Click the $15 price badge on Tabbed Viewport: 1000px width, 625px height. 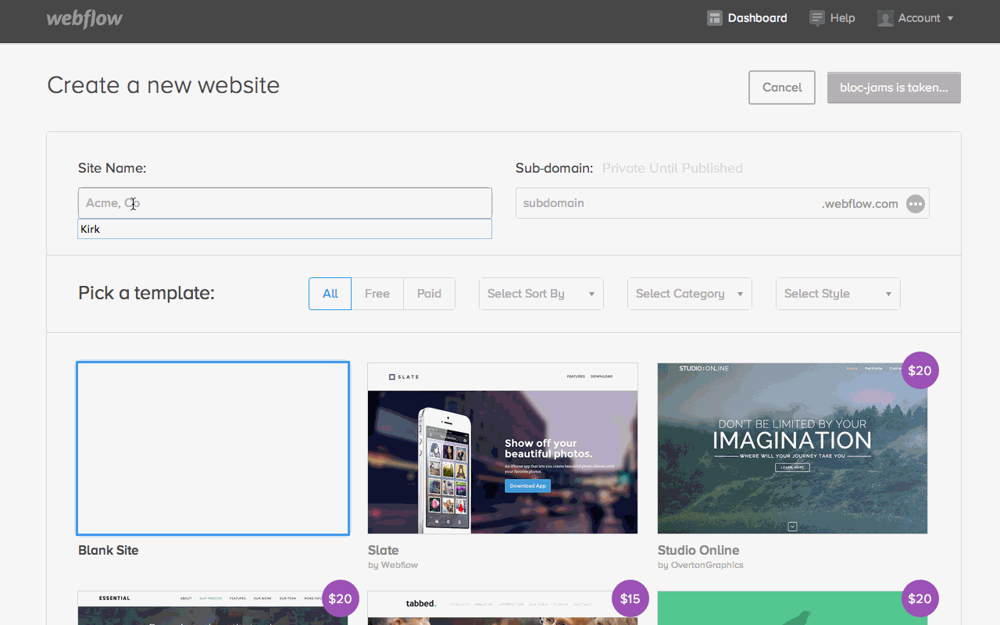pos(630,598)
